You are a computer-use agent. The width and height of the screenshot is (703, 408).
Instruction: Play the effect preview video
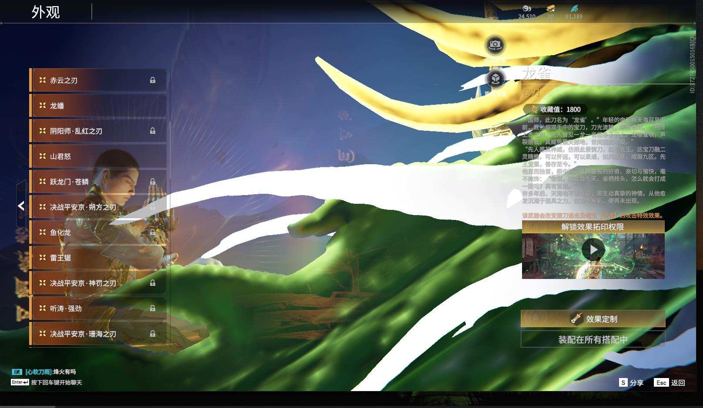(593, 249)
